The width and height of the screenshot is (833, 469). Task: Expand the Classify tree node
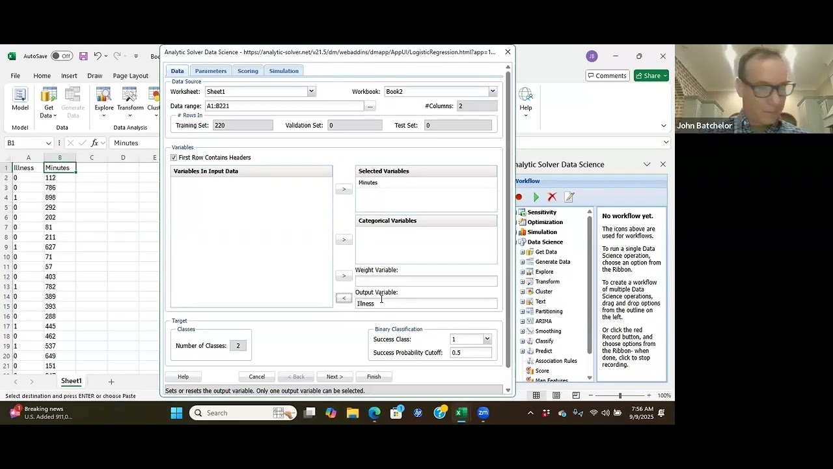[x=522, y=341]
